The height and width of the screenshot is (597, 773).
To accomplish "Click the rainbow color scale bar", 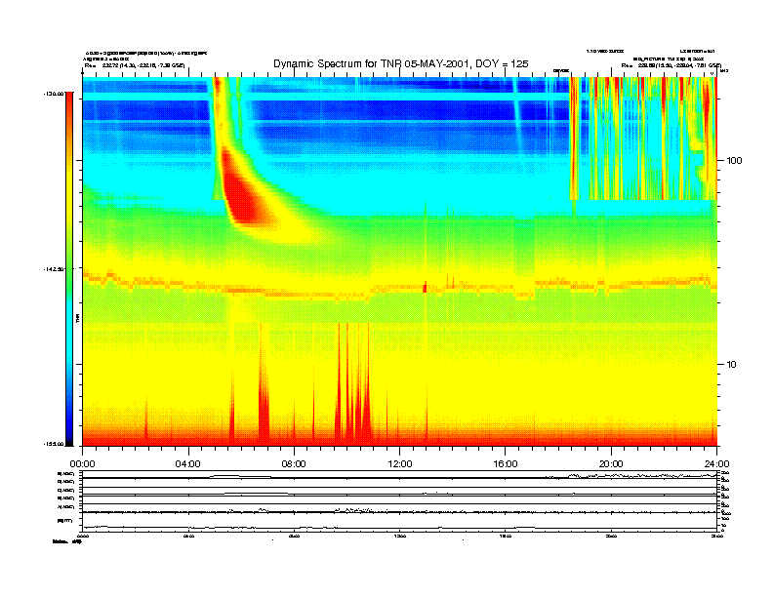I will tap(69, 268).
